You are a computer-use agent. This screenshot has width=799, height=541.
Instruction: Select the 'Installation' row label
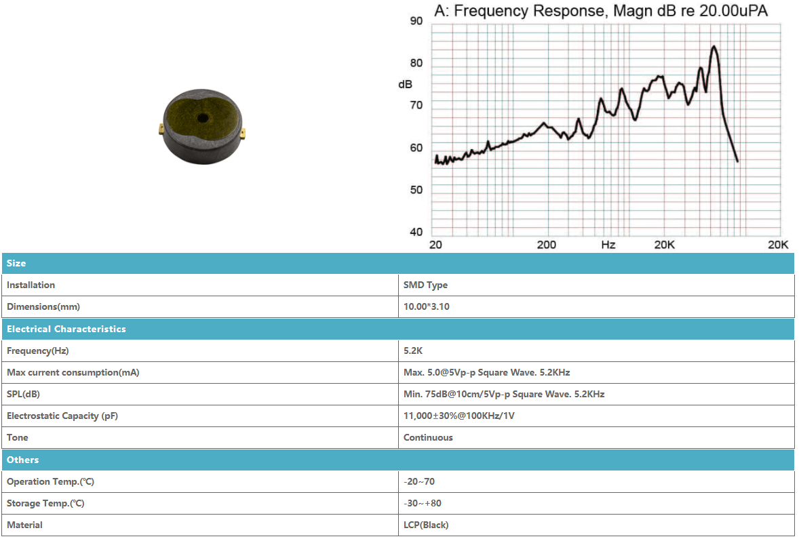coord(31,285)
